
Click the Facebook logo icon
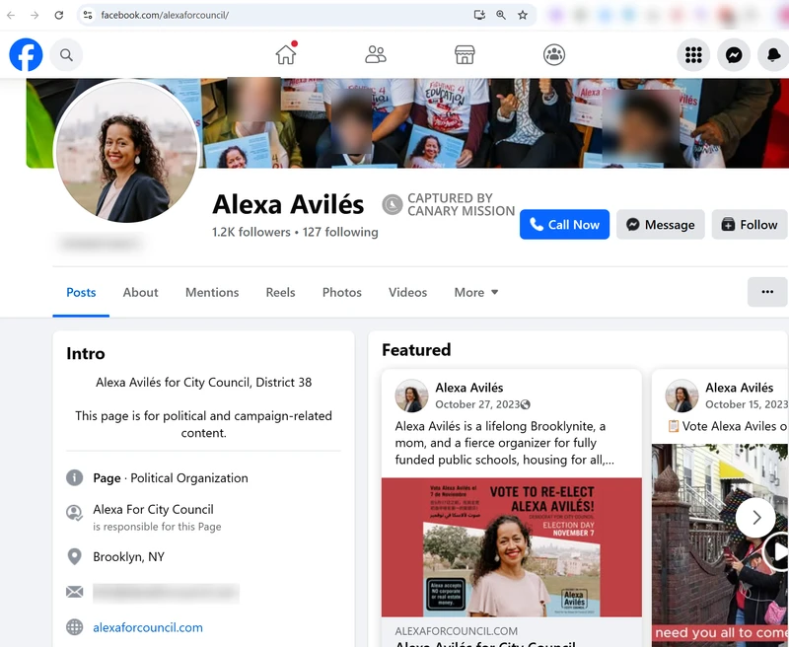click(x=27, y=55)
